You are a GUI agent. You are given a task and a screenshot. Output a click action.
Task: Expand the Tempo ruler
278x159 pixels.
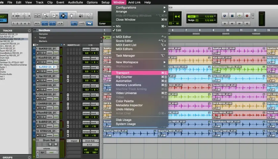coord(35,38)
